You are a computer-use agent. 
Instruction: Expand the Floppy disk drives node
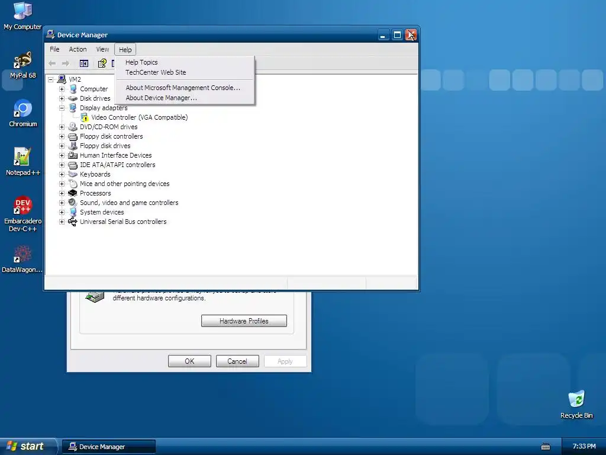(62, 146)
